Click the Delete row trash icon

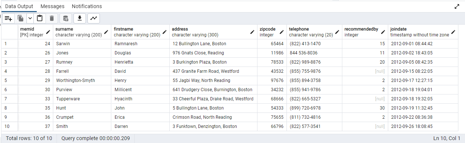(x=52, y=18)
